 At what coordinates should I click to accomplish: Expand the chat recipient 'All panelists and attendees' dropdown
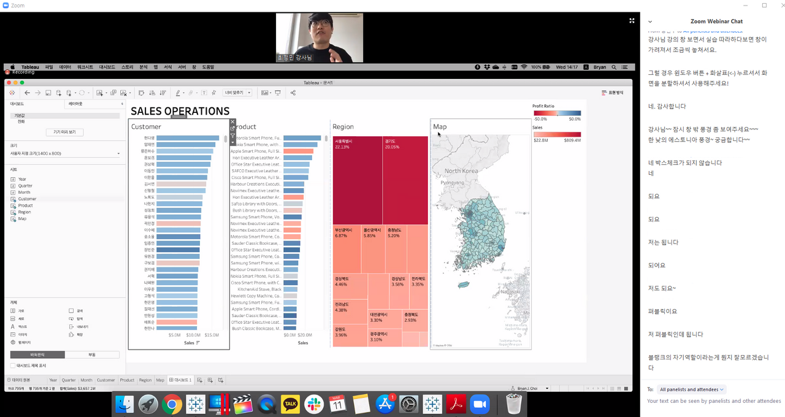coord(692,389)
